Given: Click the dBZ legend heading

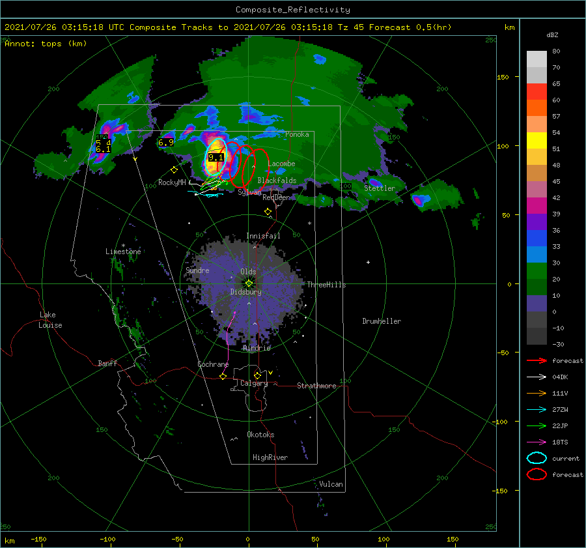Looking at the screenshot, I should pyautogui.click(x=552, y=35).
